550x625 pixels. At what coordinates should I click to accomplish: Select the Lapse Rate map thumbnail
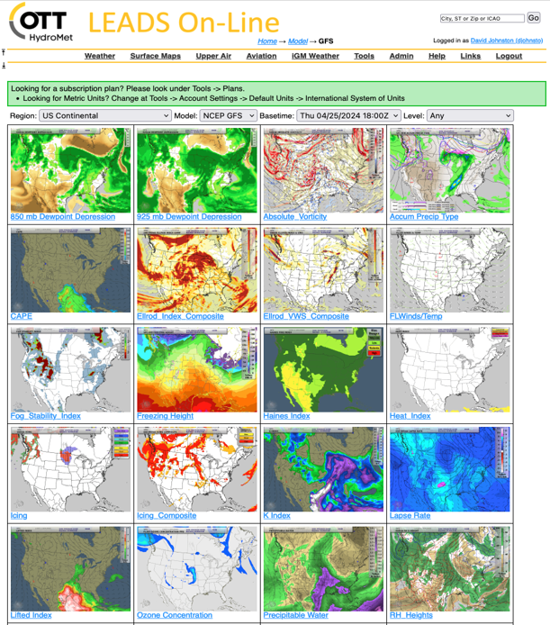coord(449,469)
